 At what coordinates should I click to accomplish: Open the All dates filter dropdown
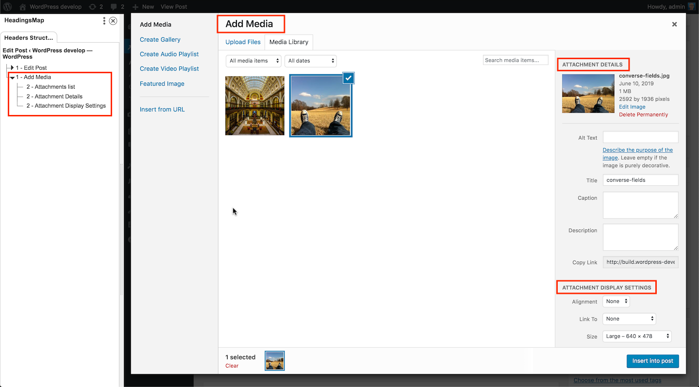(311, 61)
